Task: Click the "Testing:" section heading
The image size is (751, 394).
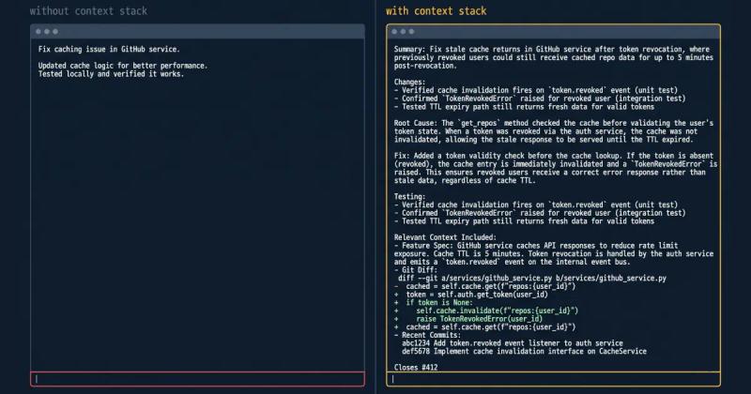Action: point(409,197)
